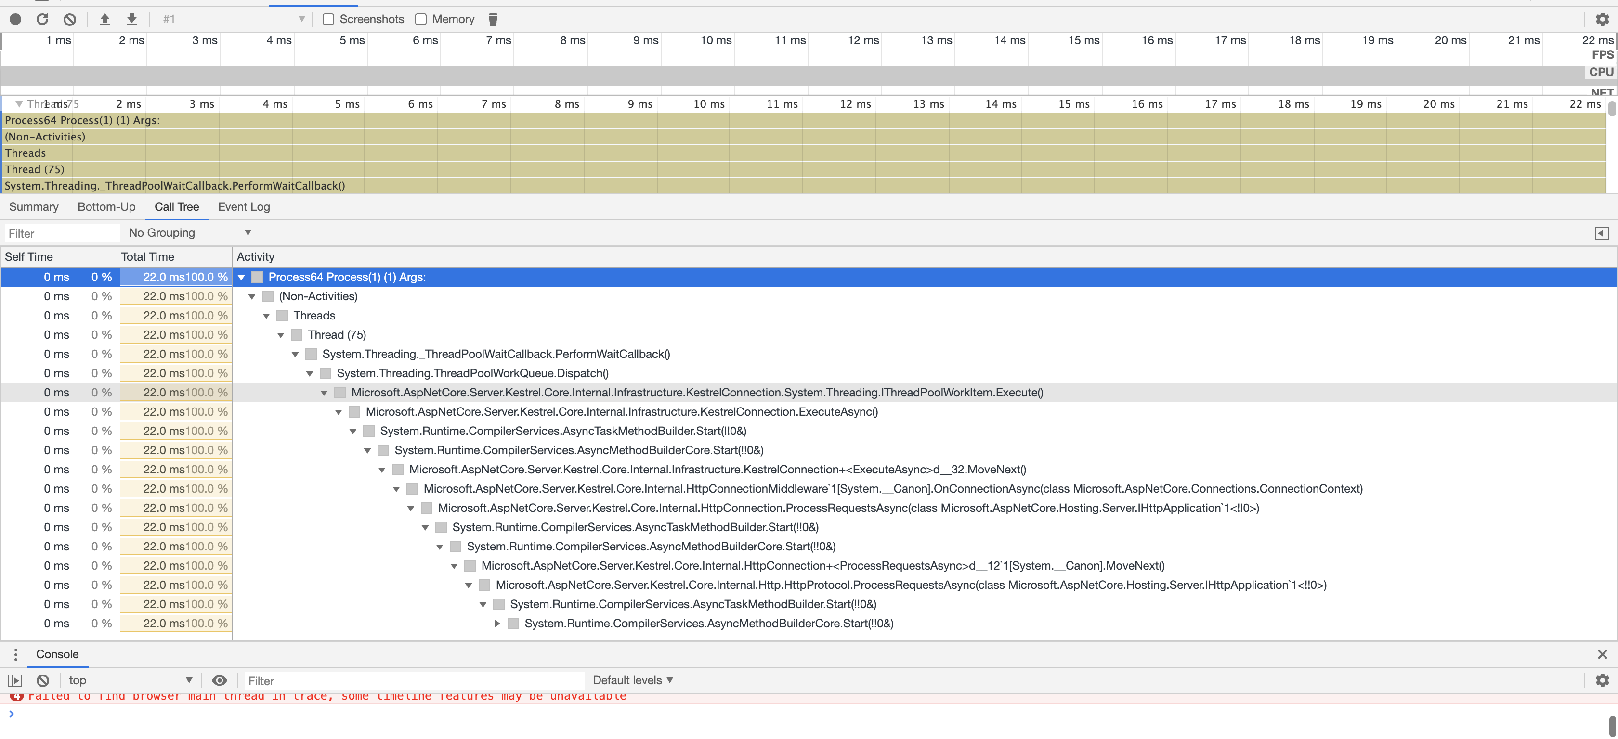Load a profile using the upload arrow
1618x739 pixels.
[x=105, y=19]
